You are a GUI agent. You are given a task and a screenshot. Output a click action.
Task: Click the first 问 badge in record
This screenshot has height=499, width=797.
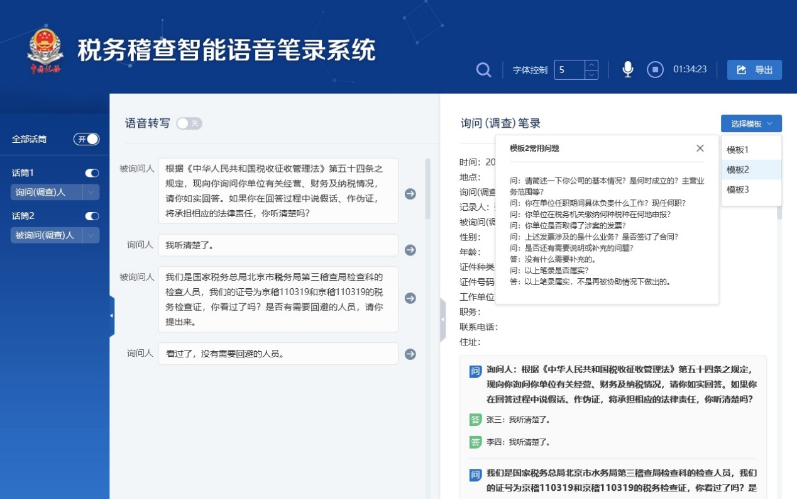tap(476, 372)
